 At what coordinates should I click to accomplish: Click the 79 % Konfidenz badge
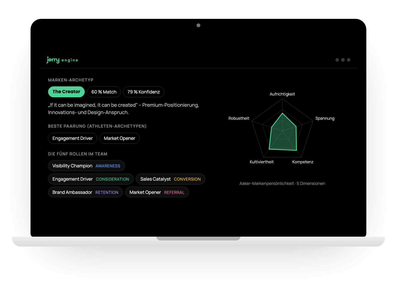[x=144, y=92]
